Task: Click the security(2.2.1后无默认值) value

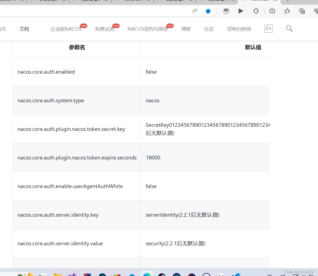Action: 175,243
